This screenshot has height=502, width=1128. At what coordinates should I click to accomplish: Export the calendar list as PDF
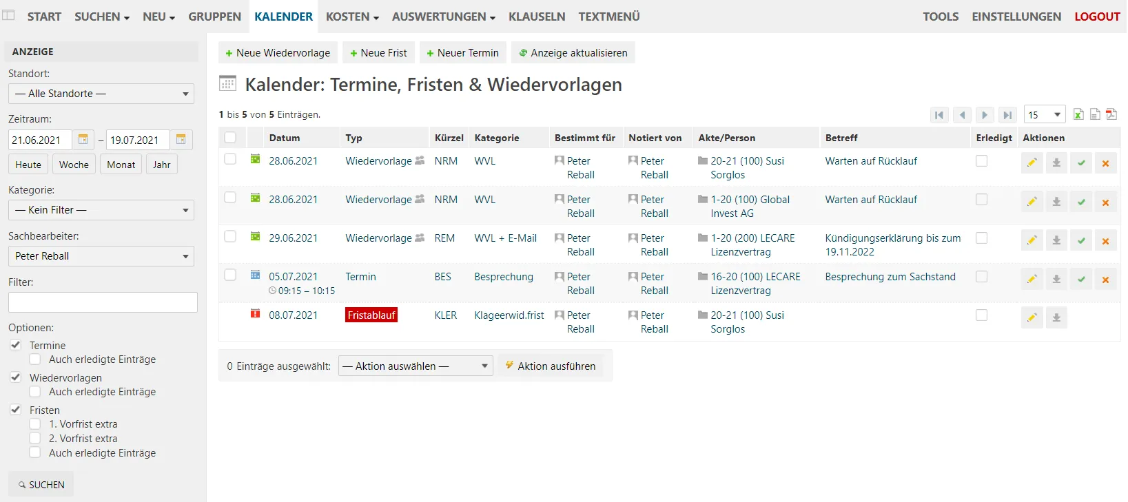1111,114
